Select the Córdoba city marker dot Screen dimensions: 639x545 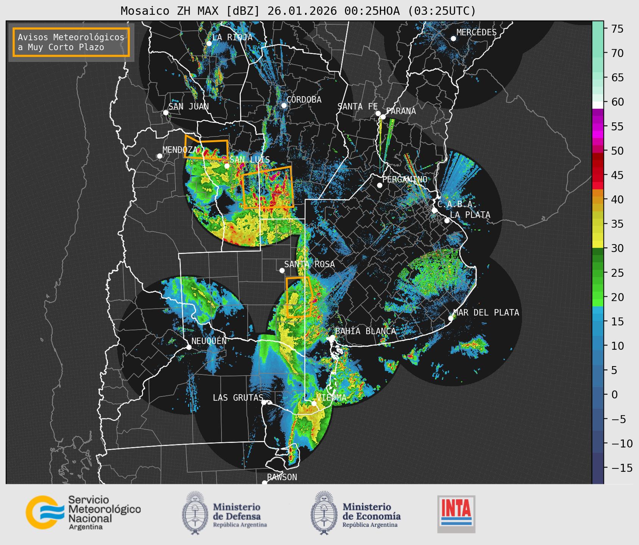point(284,105)
